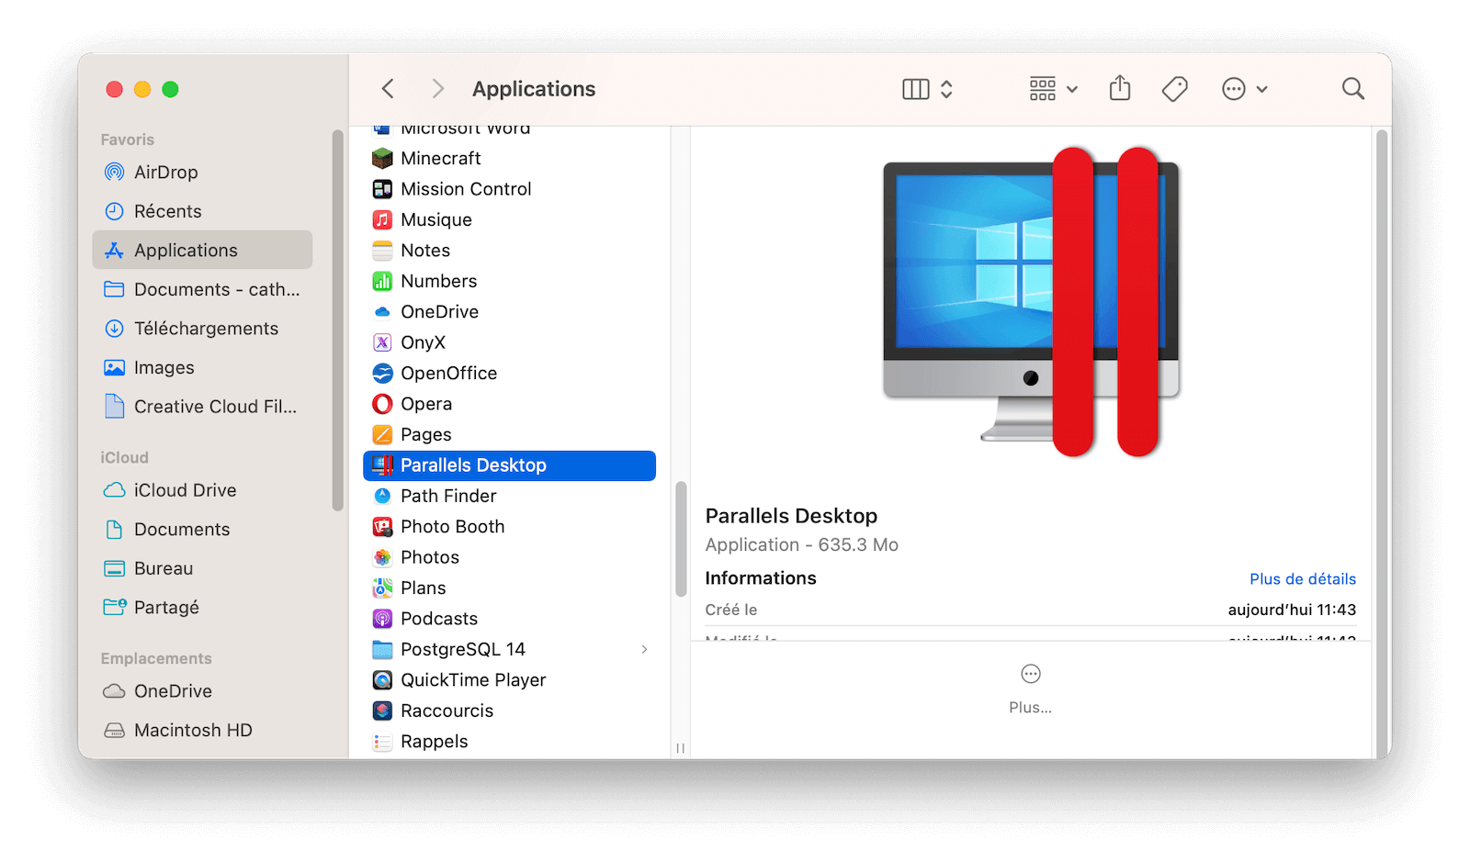Select the Podcasts app icon
Image resolution: width=1470 pixels, height=862 pixels.
pyautogui.click(x=382, y=619)
